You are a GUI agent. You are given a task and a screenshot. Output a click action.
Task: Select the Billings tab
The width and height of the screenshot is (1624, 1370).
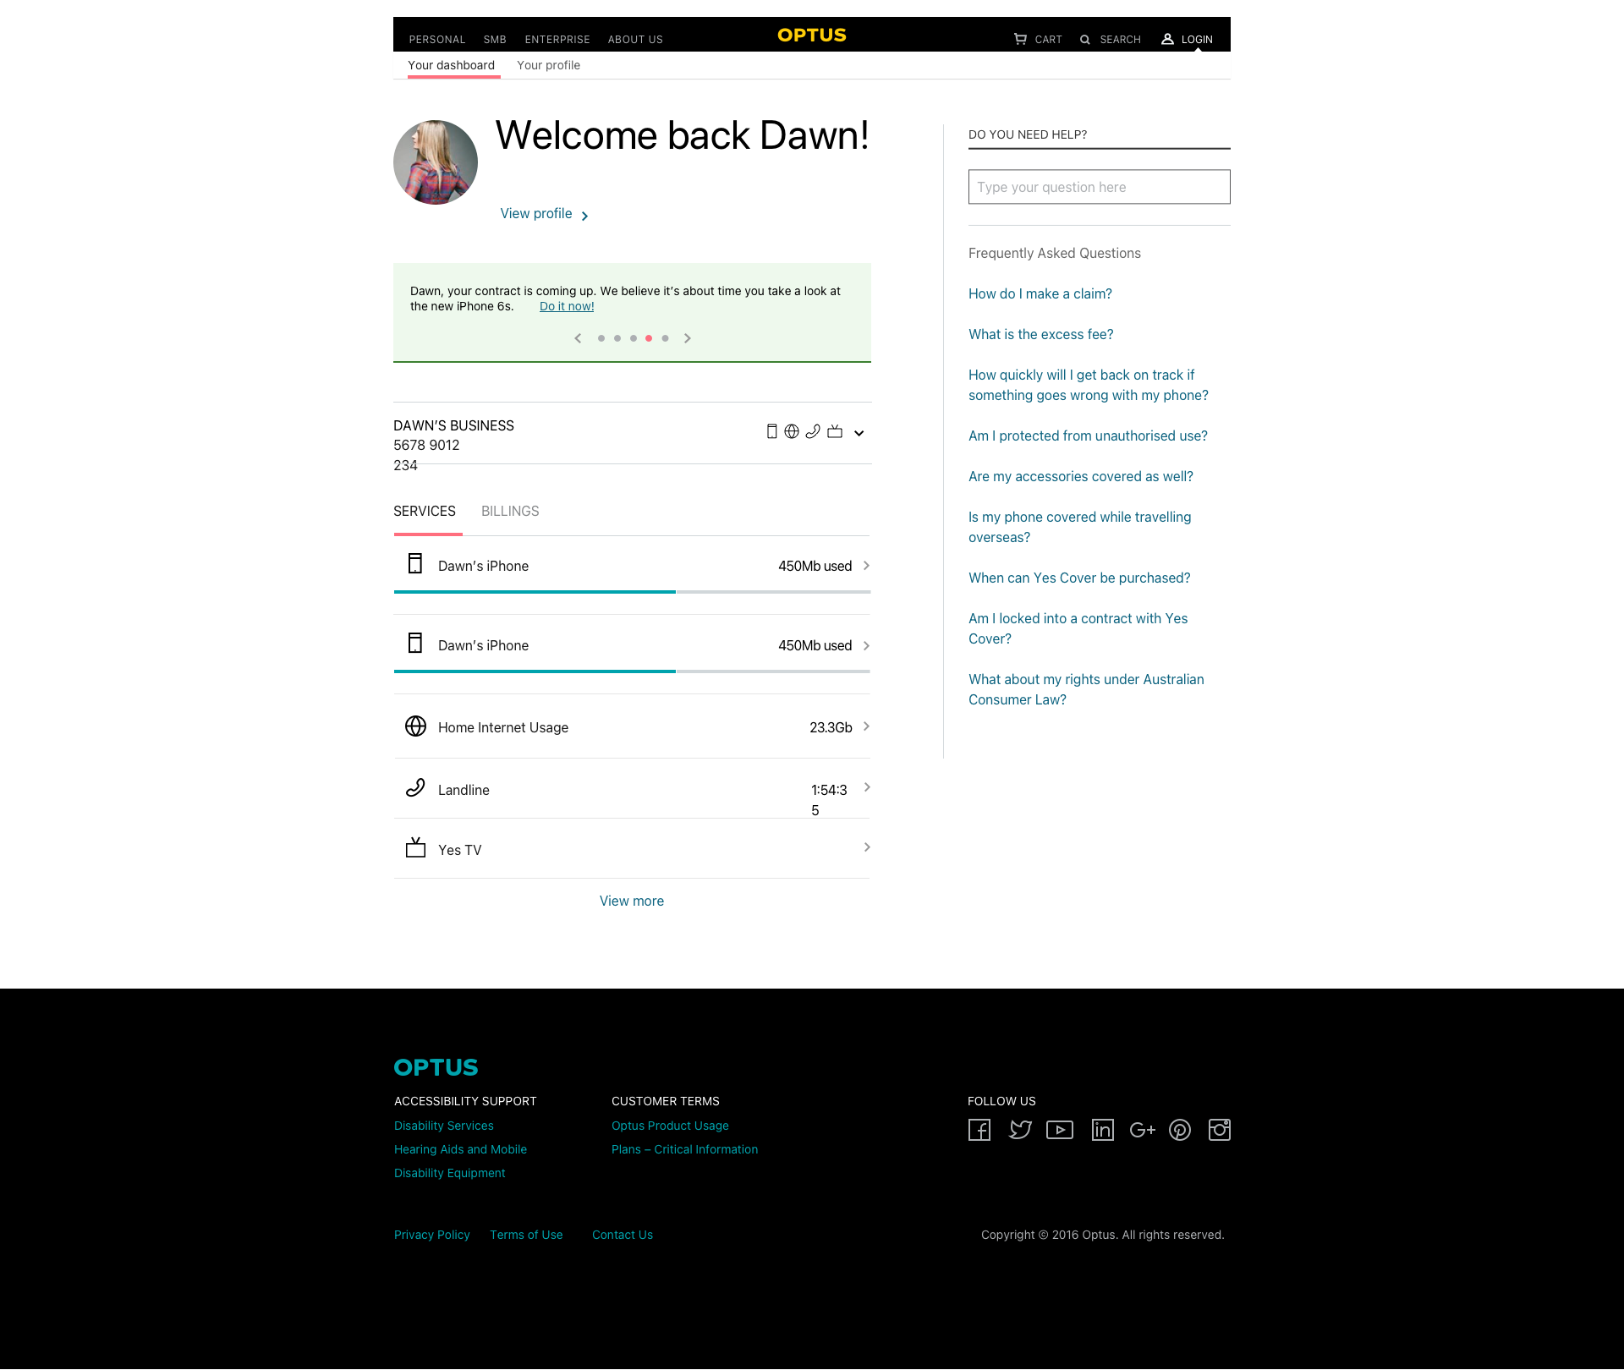510,511
